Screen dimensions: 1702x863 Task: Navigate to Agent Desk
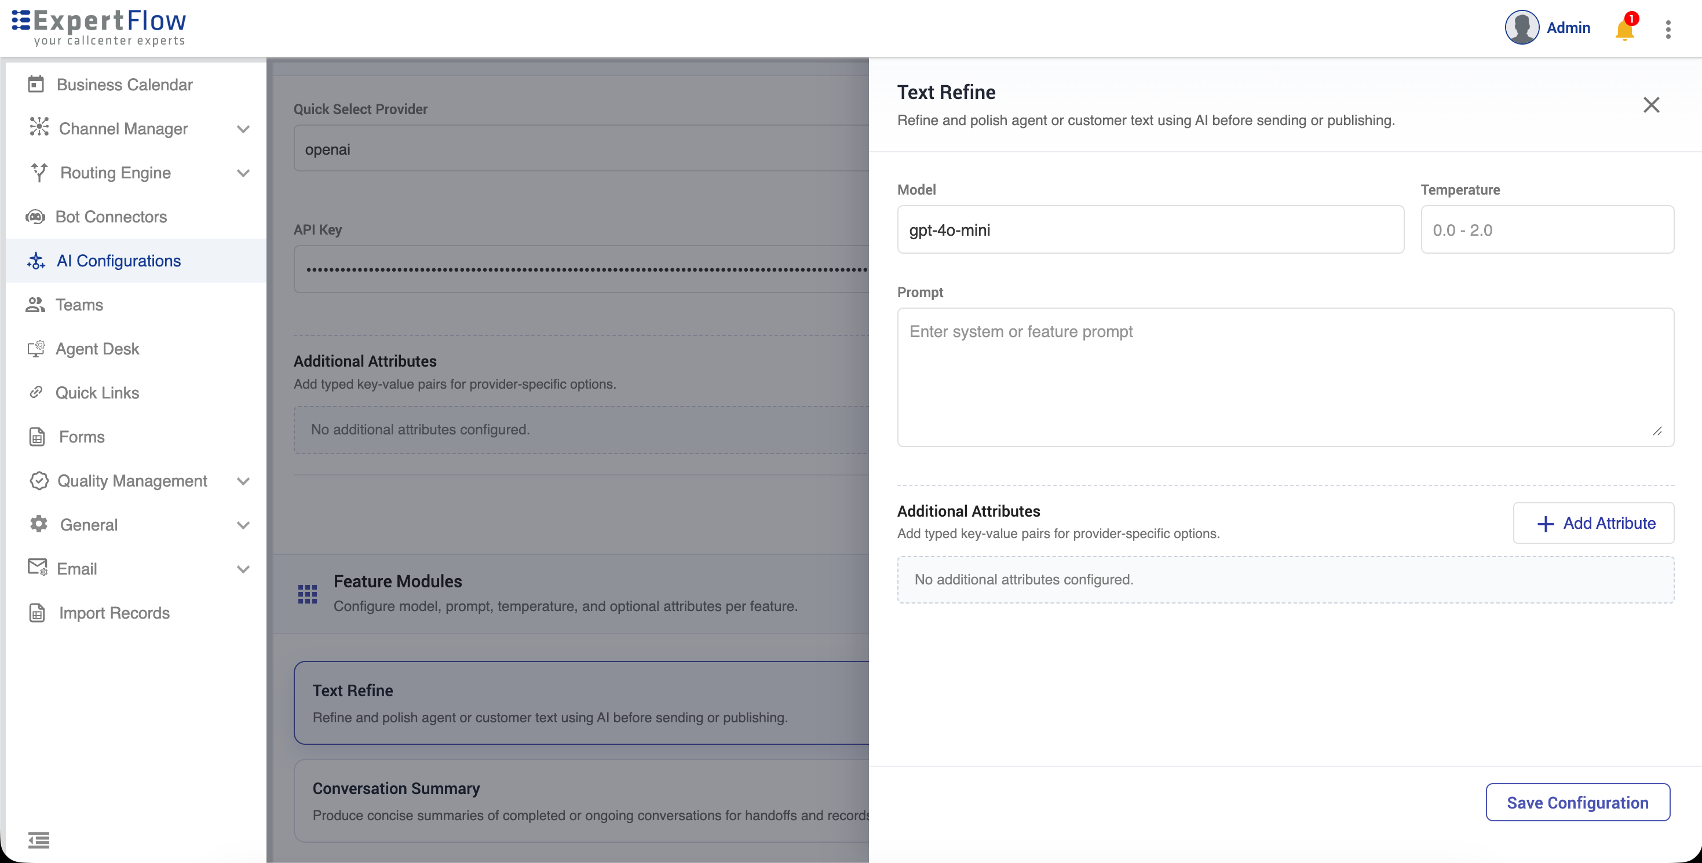pyautogui.click(x=136, y=348)
